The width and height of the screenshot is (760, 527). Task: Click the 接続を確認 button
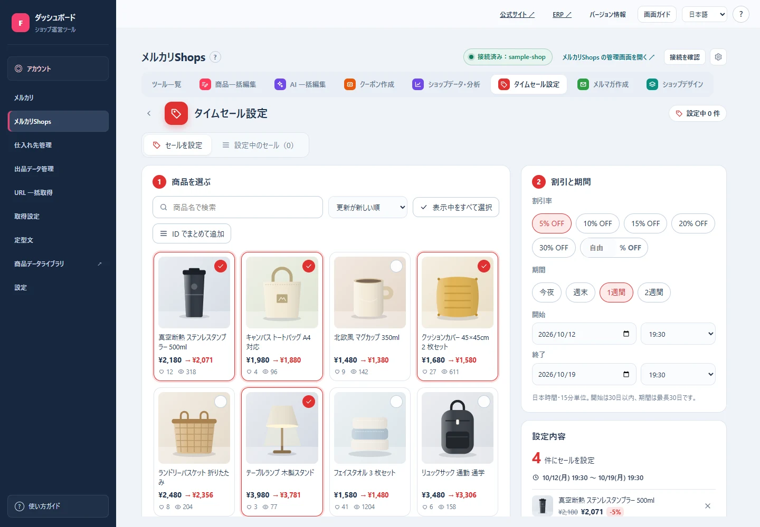(685, 57)
